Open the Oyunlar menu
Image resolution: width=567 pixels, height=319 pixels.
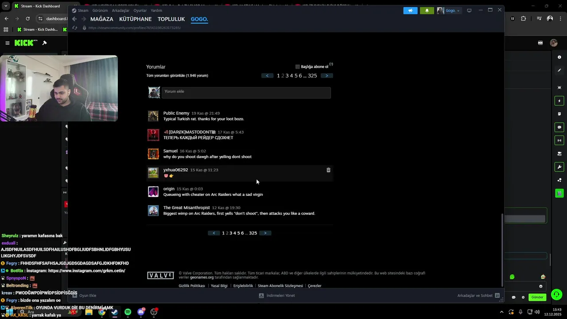tap(140, 11)
